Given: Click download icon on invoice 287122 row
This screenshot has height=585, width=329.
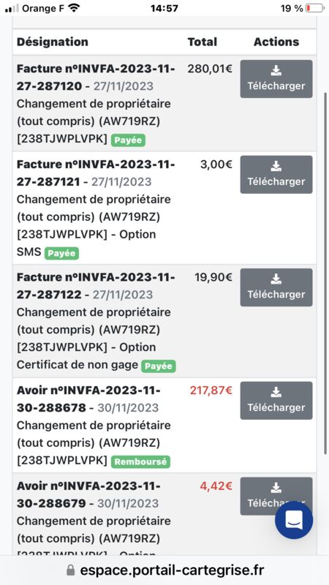Looking at the screenshot, I should point(276,279).
